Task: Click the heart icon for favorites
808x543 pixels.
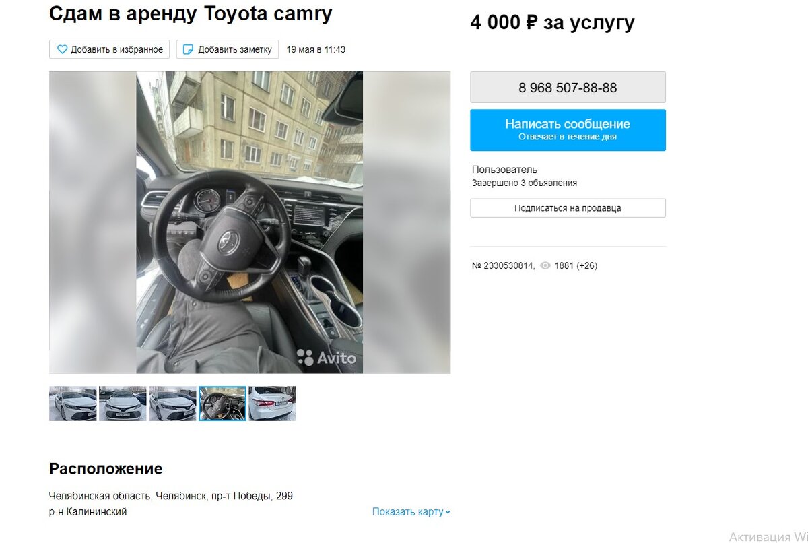Action: tap(62, 49)
